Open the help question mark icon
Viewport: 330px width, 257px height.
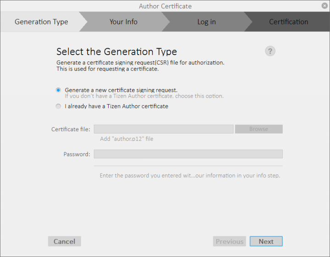pyautogui.click(x=270, y=51)
